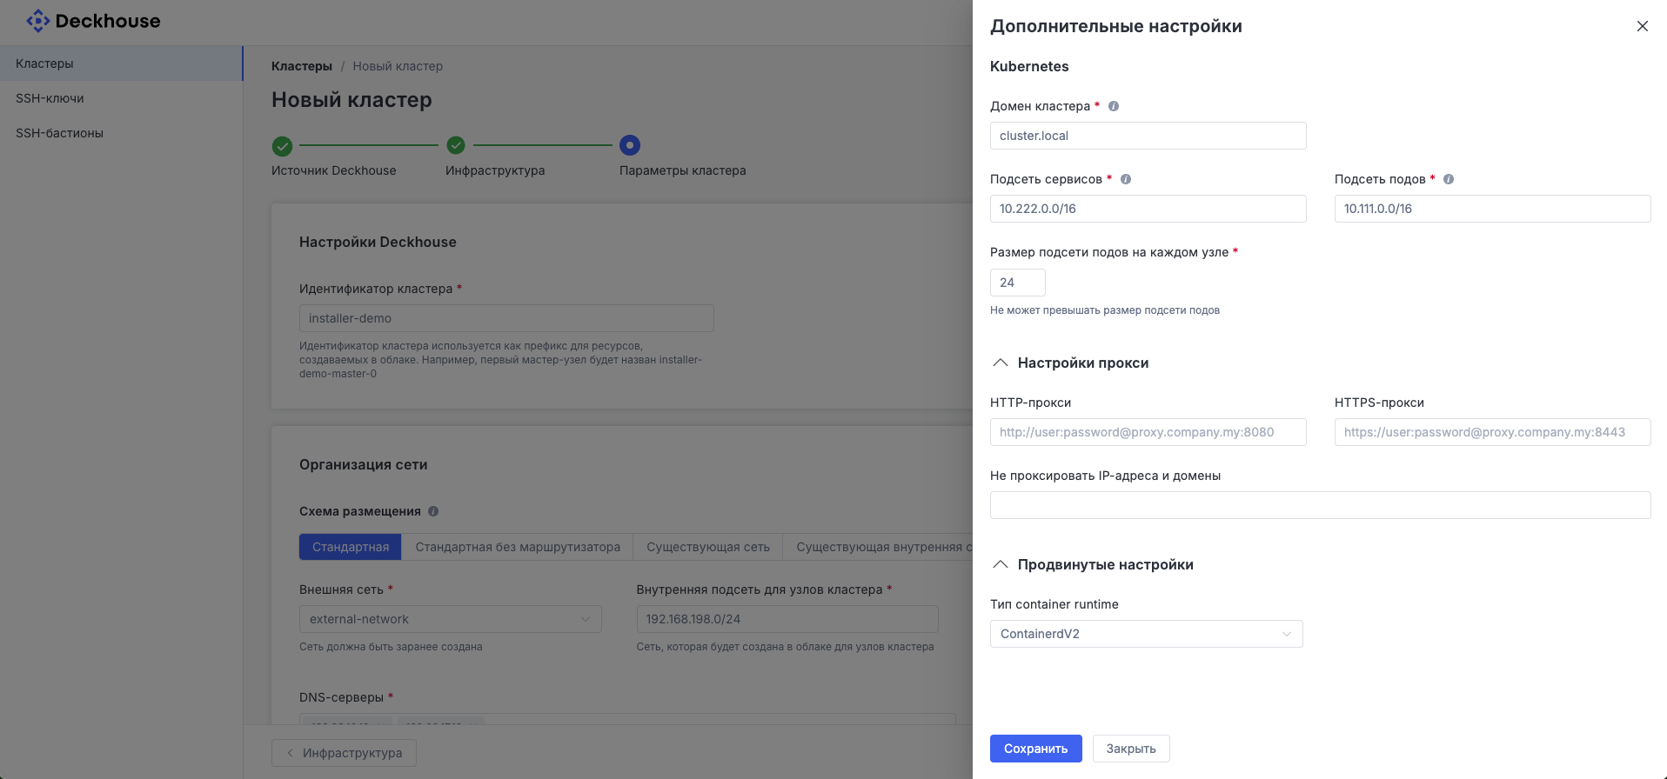Follow the Кластеры breadcrumb link
1667x779 pixels.
click(302, 66)
